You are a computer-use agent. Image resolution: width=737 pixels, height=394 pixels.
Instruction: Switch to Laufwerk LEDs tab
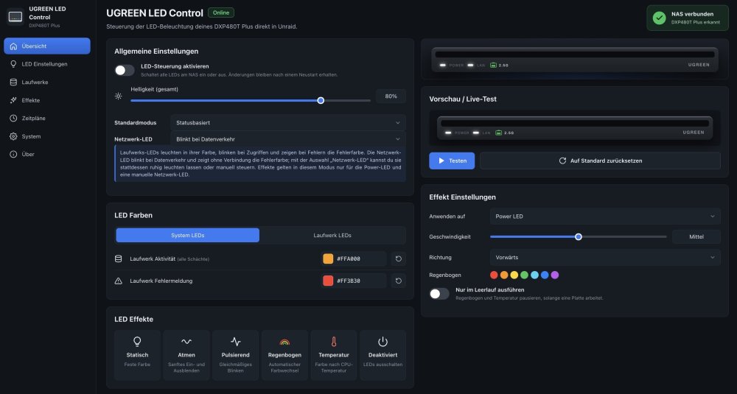pos(332,235)
